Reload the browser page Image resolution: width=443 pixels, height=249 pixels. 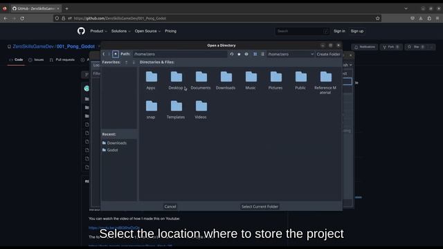tap(22, 19)
